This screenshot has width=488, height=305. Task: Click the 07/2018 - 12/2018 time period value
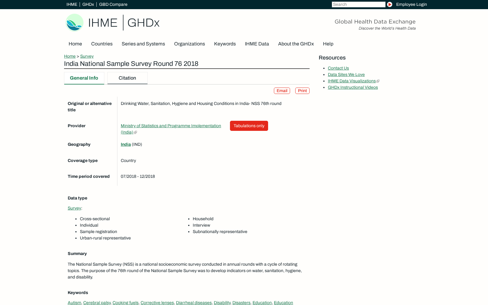138,177
